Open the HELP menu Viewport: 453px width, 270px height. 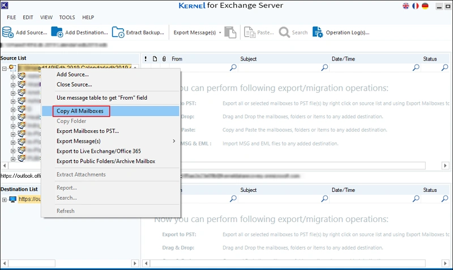click(x=88, y=18)
